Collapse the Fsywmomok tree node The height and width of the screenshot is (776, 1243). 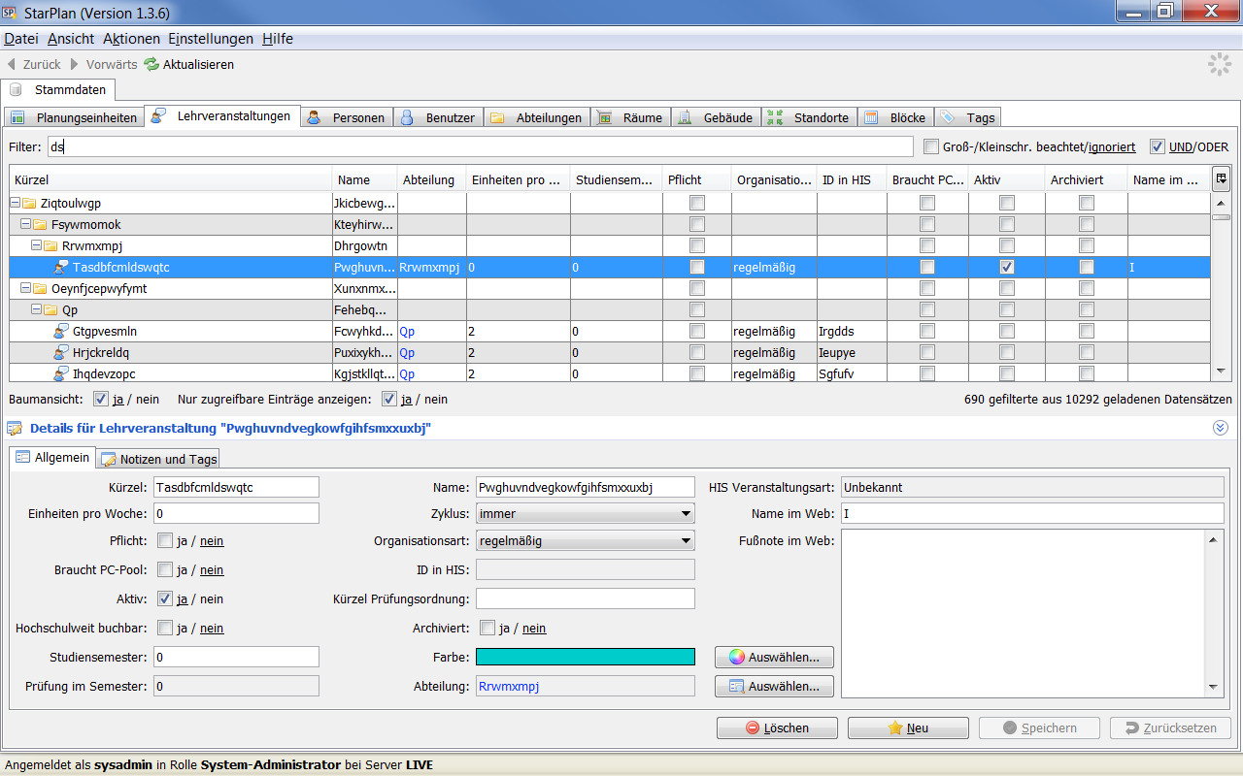(x=25, y=224)
